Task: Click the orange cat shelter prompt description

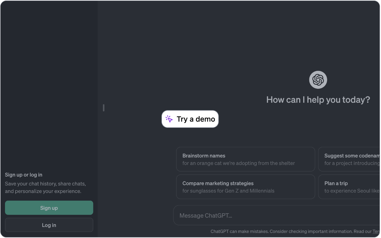Action: (238, 163)
